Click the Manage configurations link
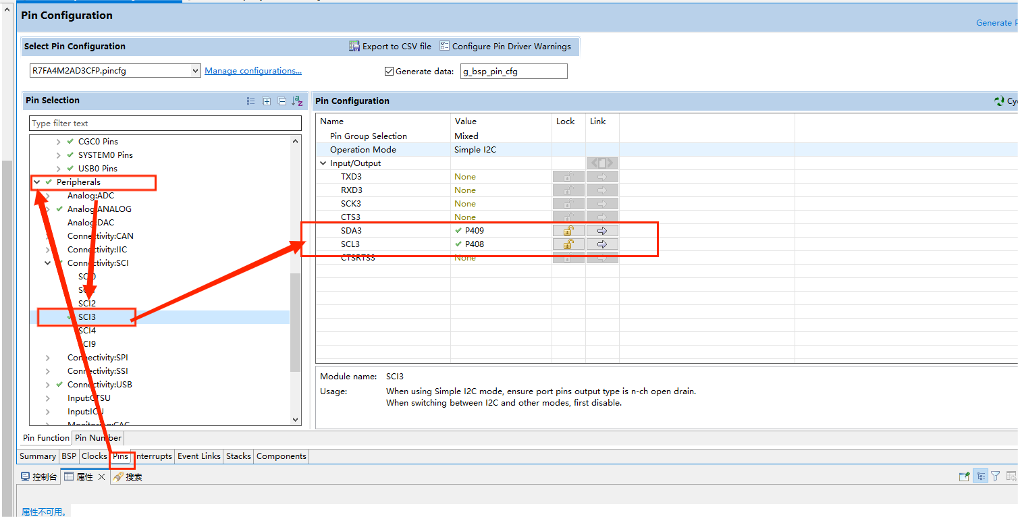Screen dimensions: 1018x517 (x=253, y=70)
